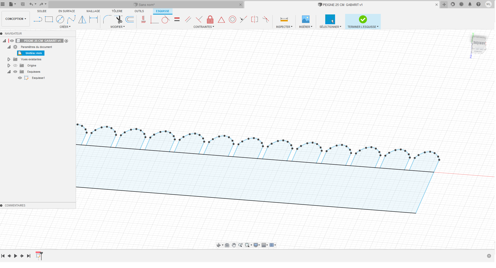Expand the COMMENTAIRES panel
The height and width of the screenshot is (268, 496).
(x=1, y=205)
